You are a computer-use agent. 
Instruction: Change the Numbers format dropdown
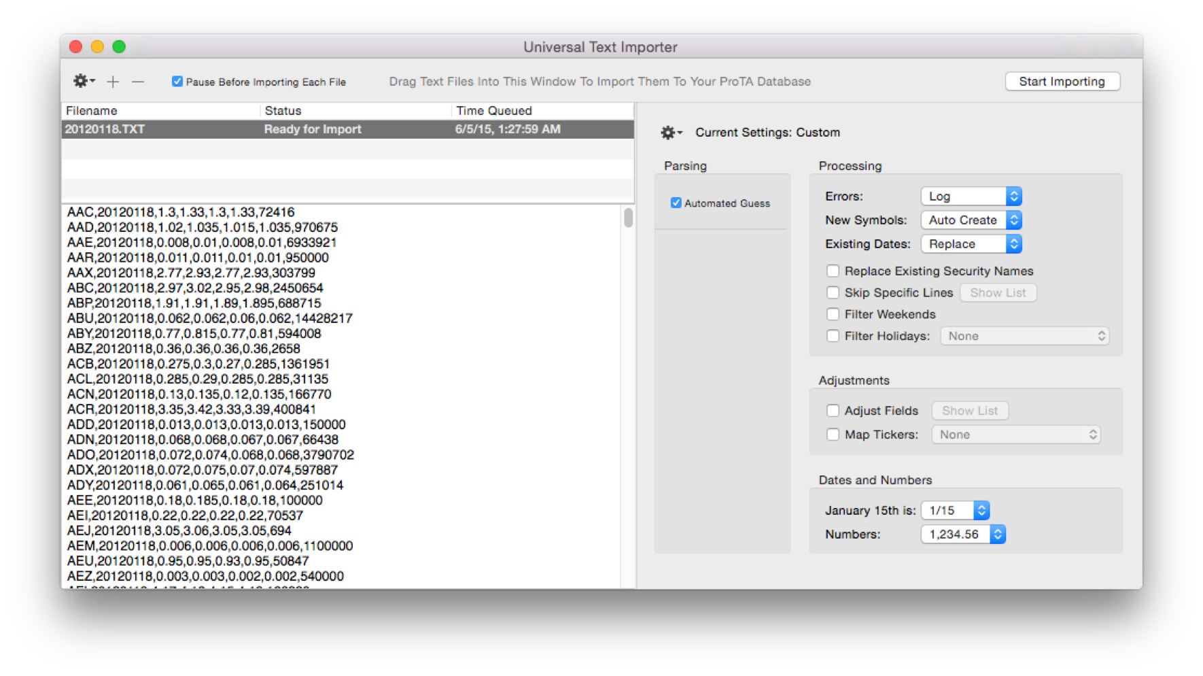coord(962,534)
